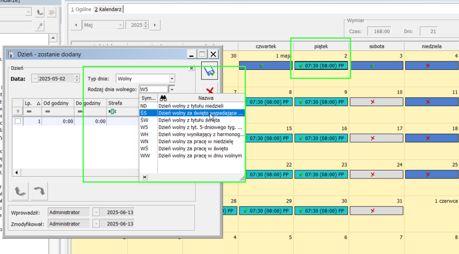
Task: Go to the next month arrow
Action: click(x=155, y=25)
